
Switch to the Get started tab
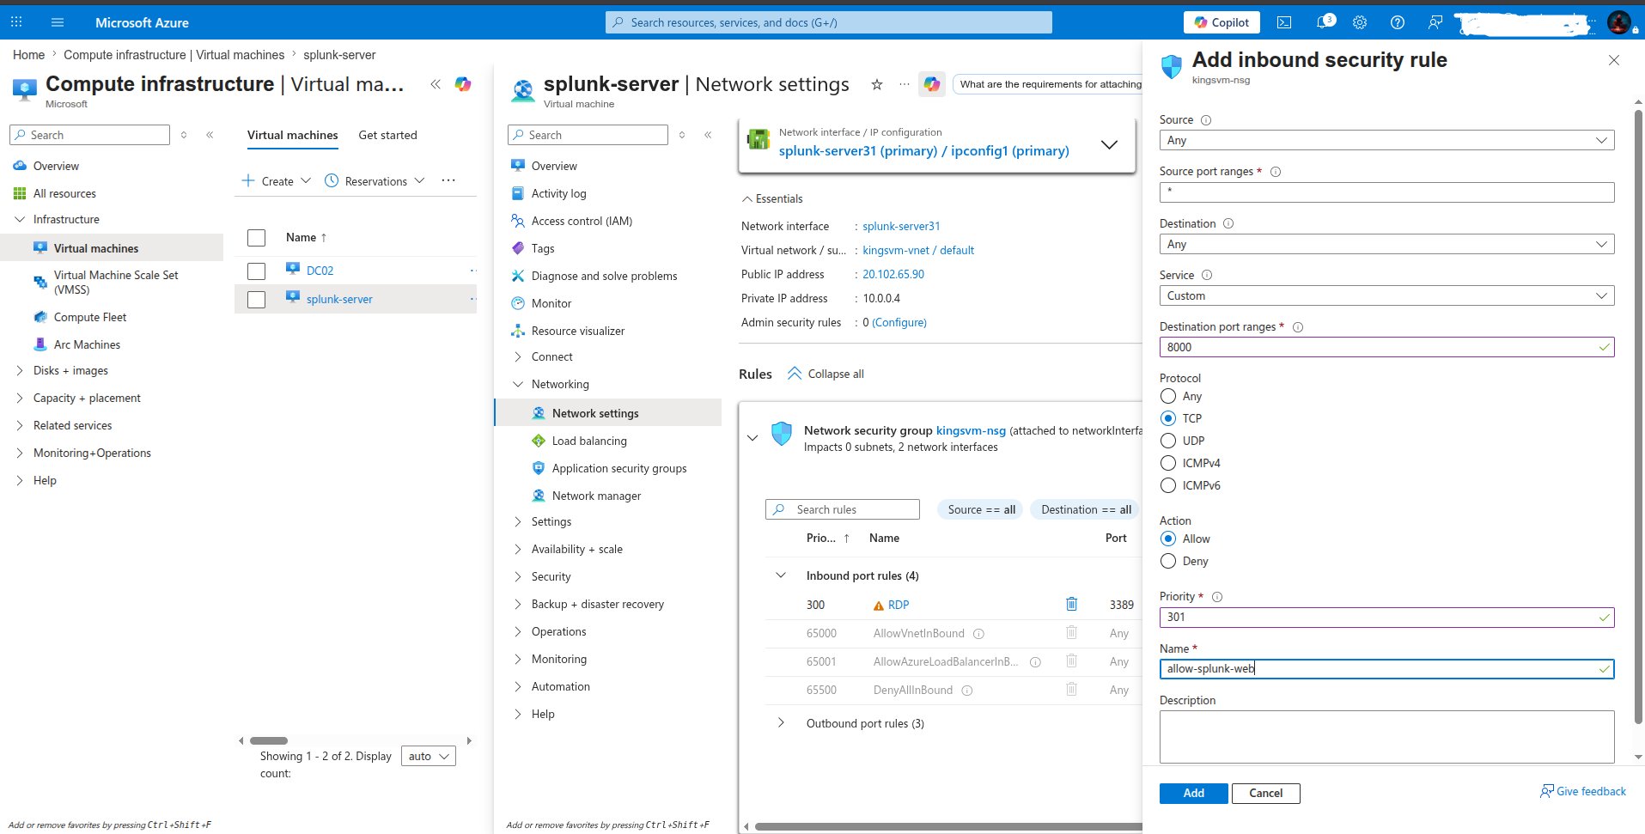click(387, 135)
